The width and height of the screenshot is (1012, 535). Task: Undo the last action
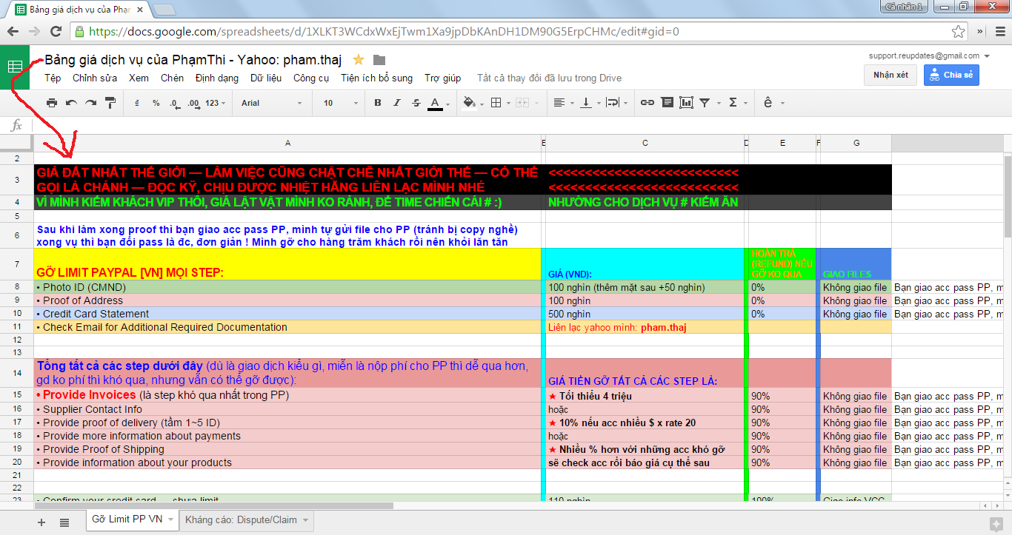[x=71, y=103]
